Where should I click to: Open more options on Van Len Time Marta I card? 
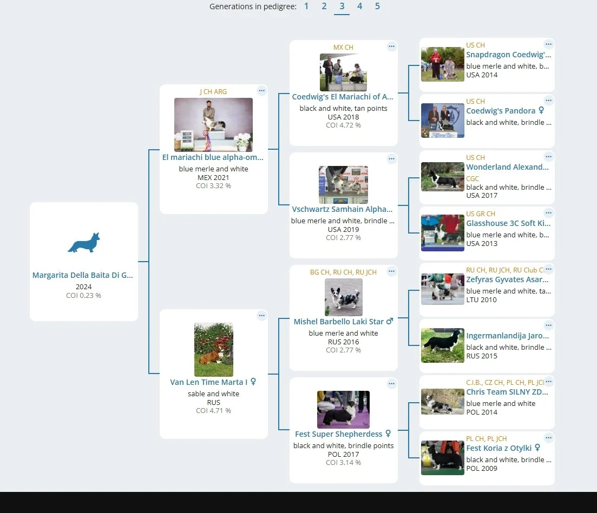pyautogui.click(x=261, y=316)
